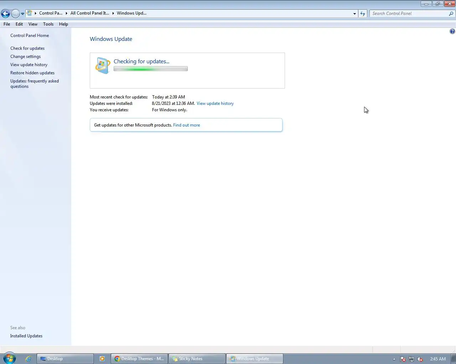Open the View menu
Image resolution: width=456 pixels, height=364 pixels.
(x=33, y=24)
